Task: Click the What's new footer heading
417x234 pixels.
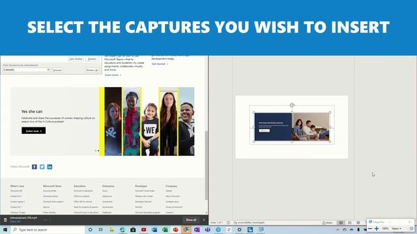Action: point(18,186)
